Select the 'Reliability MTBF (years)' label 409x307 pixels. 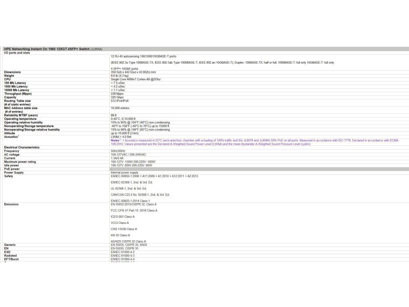coord(21,116)
